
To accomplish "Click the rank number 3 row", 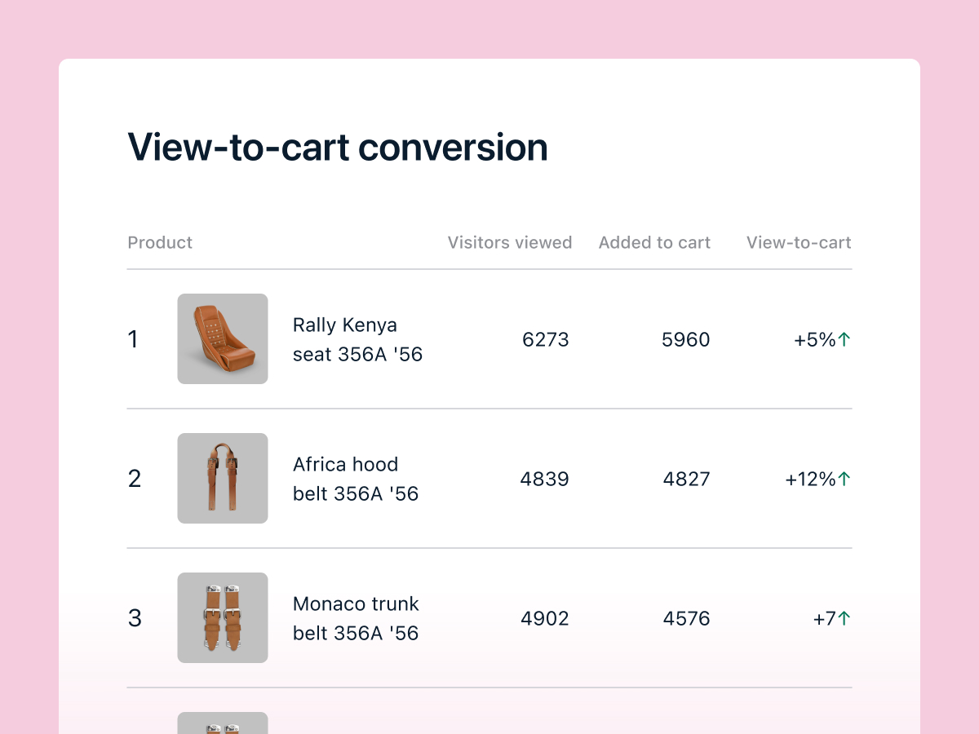I will (135, 618).
